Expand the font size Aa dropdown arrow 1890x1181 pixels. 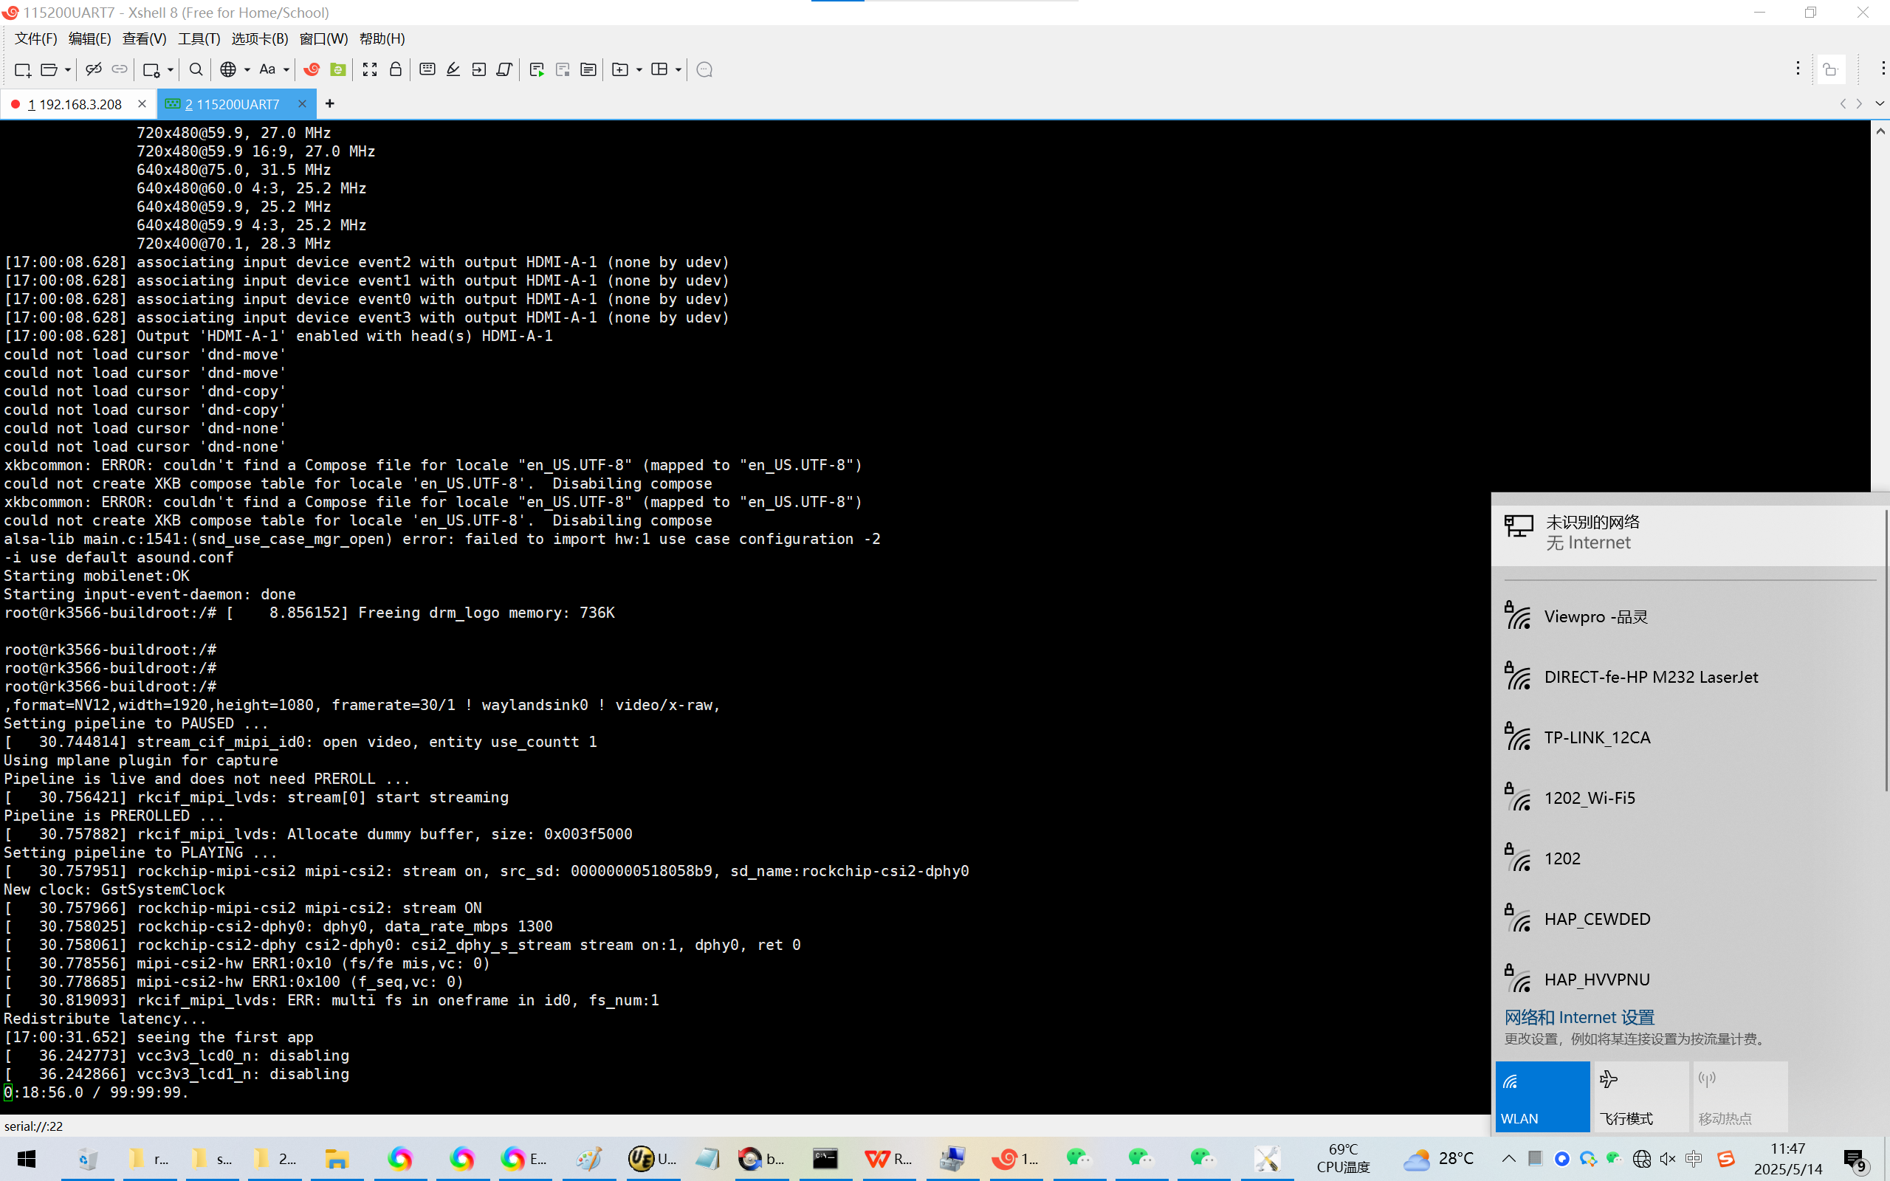click(286, 69)
